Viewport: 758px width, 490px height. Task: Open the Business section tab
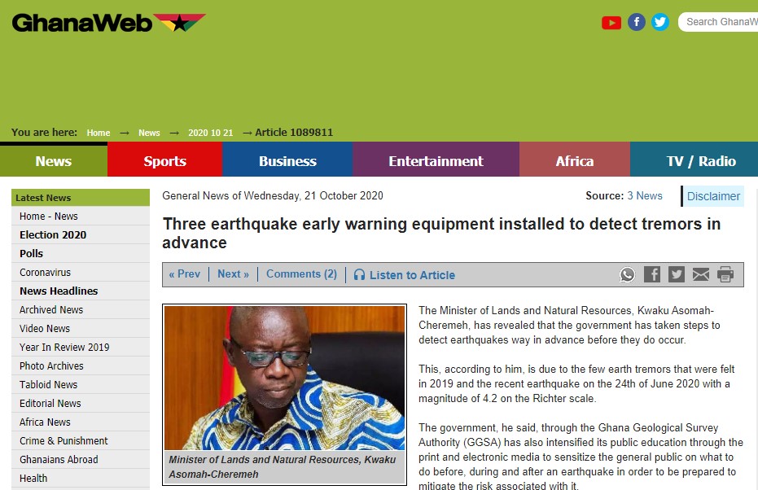287,161
